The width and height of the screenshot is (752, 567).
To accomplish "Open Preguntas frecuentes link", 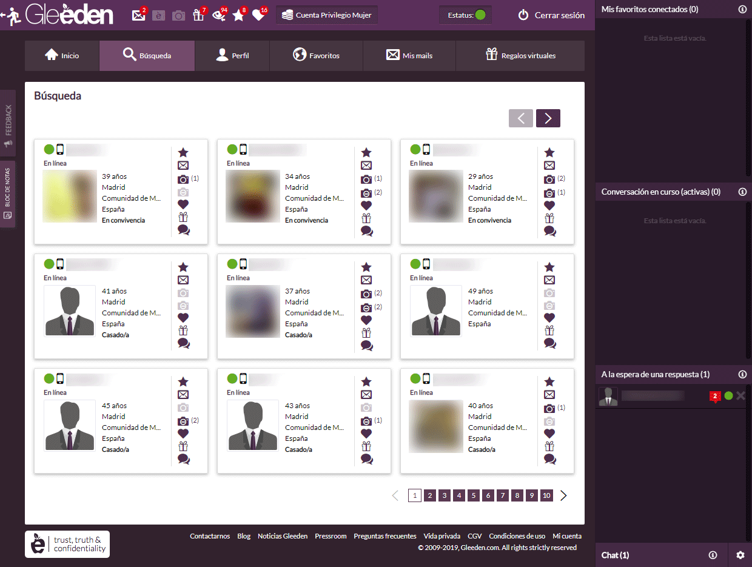I will tap(385, 536).
